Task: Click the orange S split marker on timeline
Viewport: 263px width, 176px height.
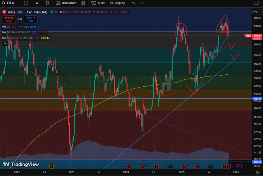Action: [51, 166]
